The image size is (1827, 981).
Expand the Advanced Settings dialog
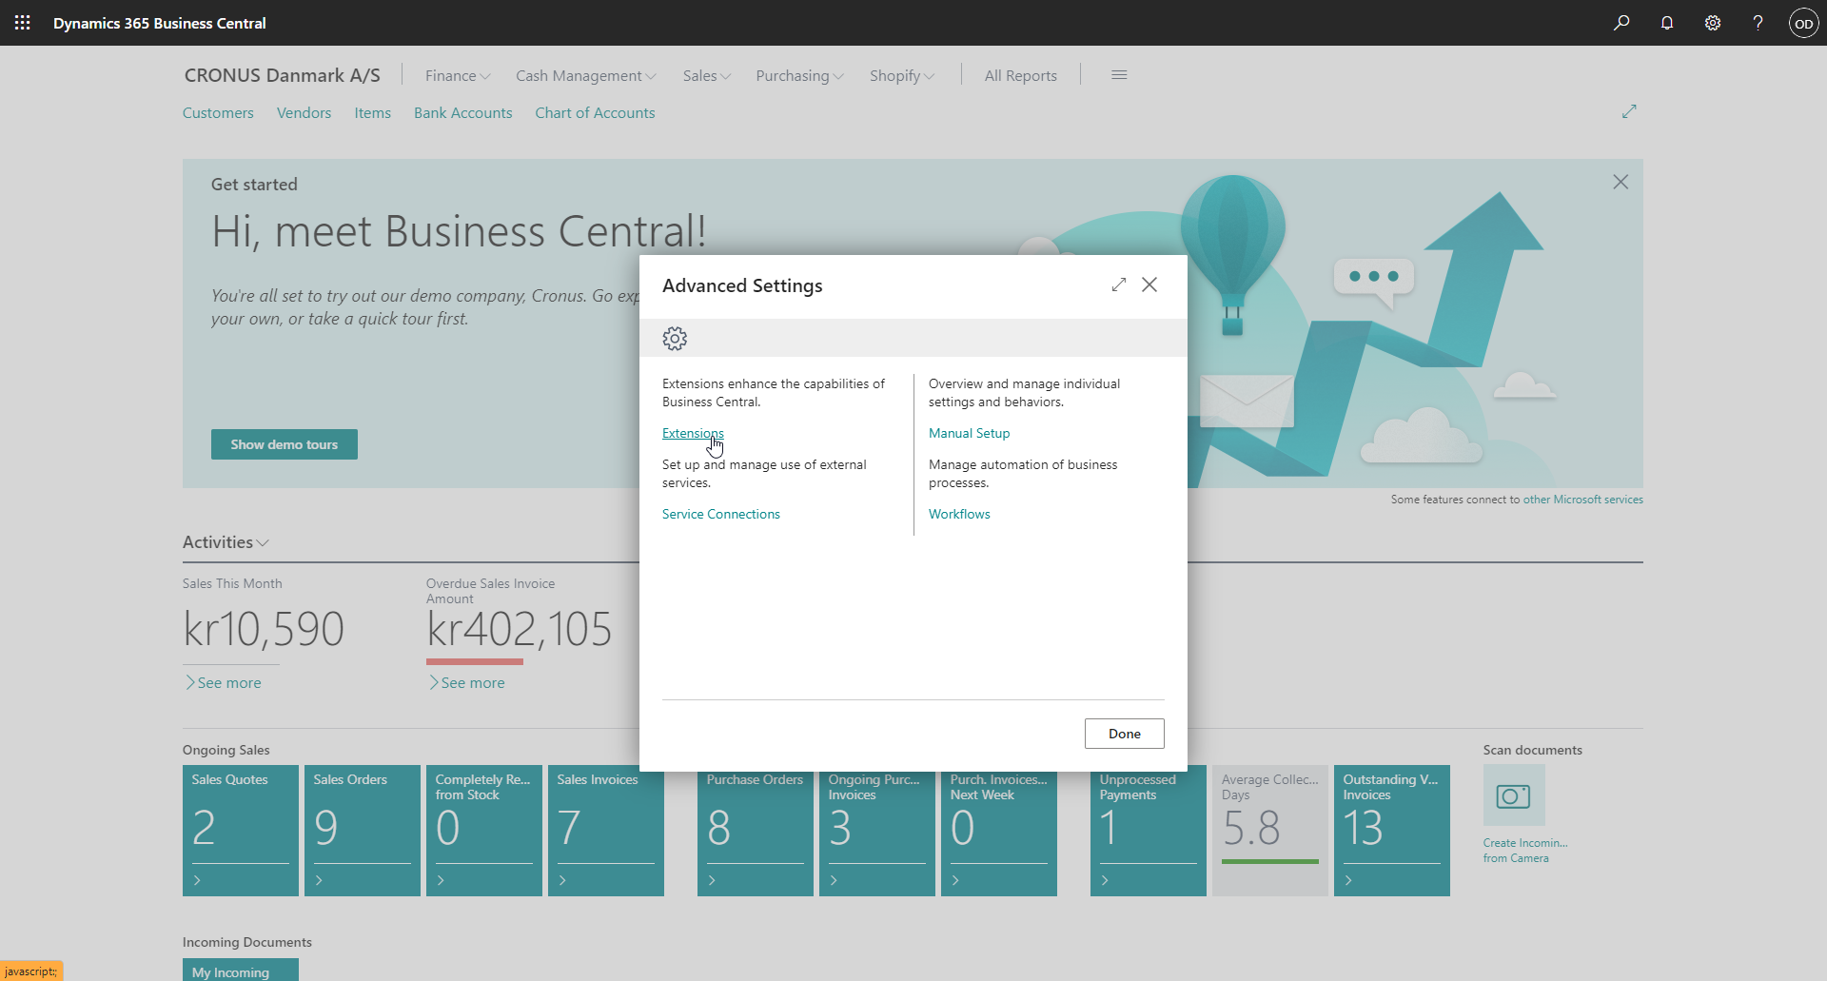(1119, 284)
